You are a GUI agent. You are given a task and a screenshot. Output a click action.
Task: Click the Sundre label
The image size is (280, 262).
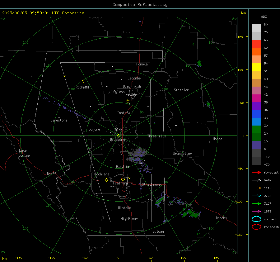[x=94, y=129]
